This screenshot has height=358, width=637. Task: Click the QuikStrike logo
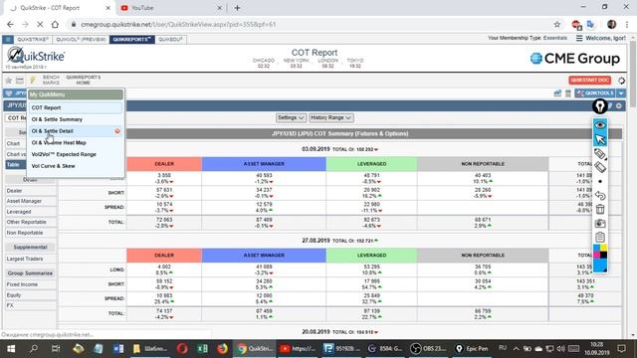coord(36,56)
